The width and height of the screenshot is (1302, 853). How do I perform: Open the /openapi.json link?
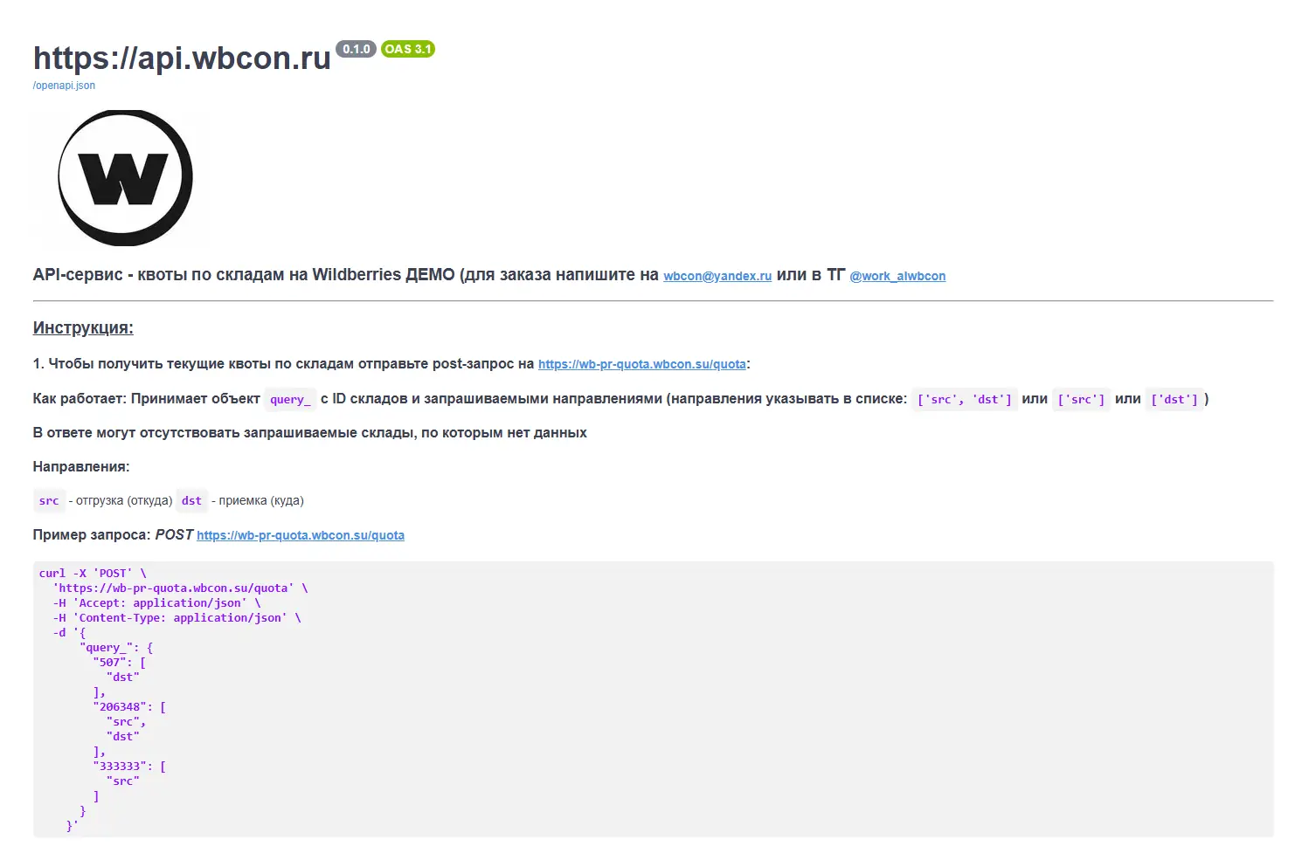[64, 86]
